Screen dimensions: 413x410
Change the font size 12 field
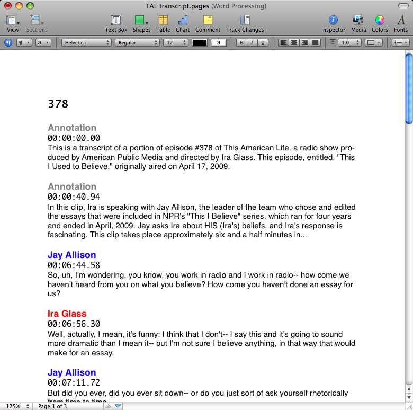176,42
